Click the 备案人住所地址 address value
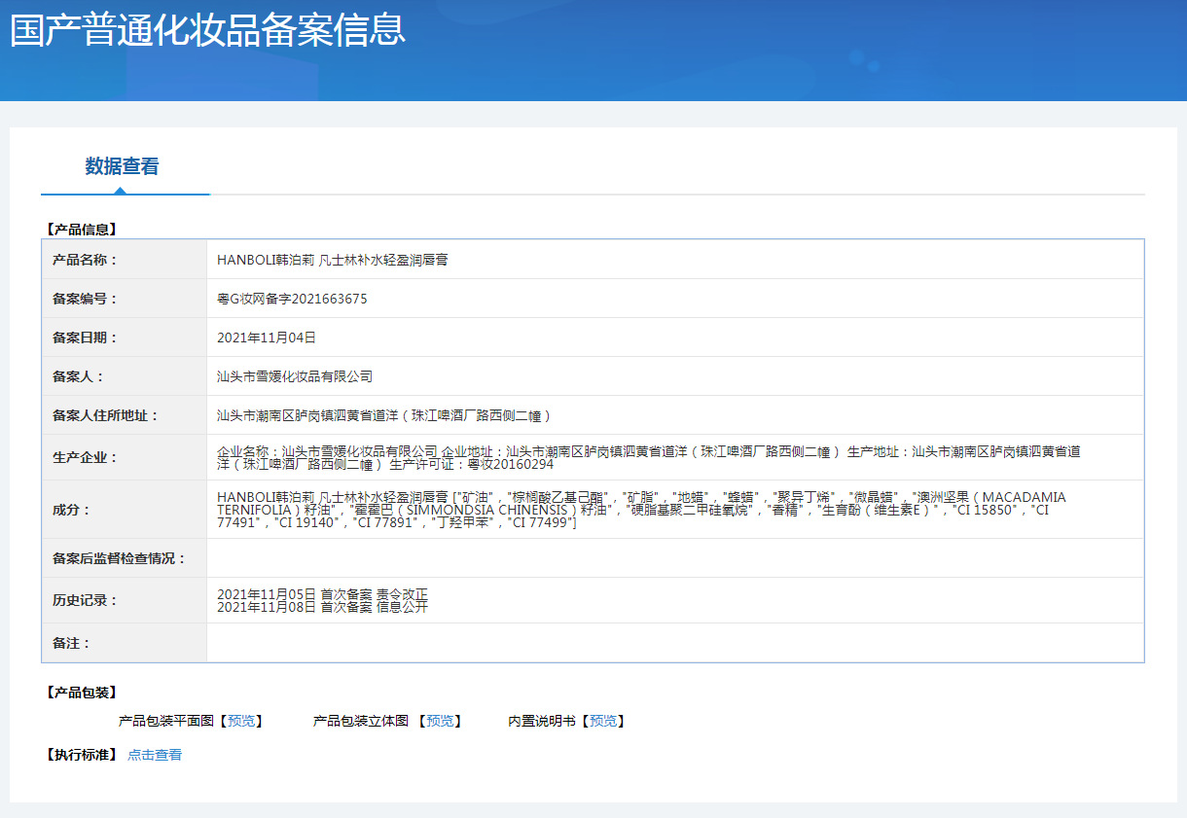 384,415
